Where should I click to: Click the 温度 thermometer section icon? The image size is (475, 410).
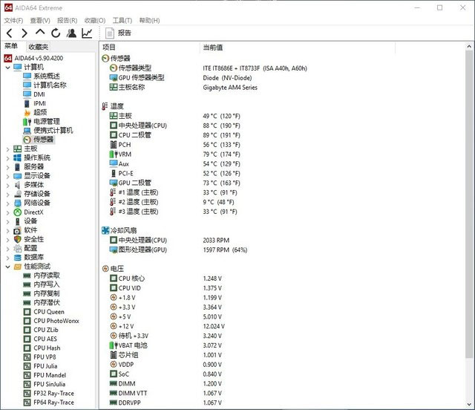(105, 106)
